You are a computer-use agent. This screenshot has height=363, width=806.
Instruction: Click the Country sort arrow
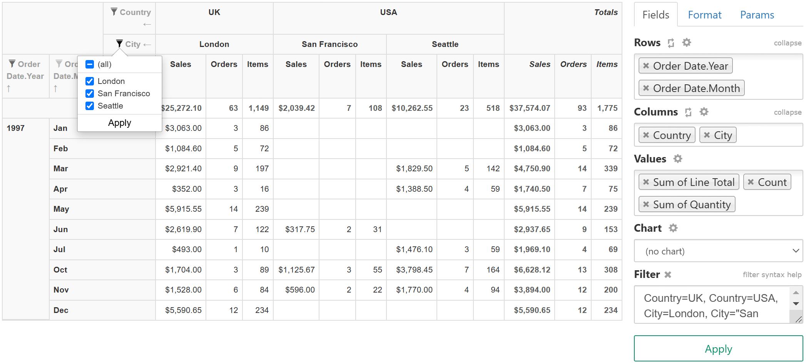click(147, 24)
